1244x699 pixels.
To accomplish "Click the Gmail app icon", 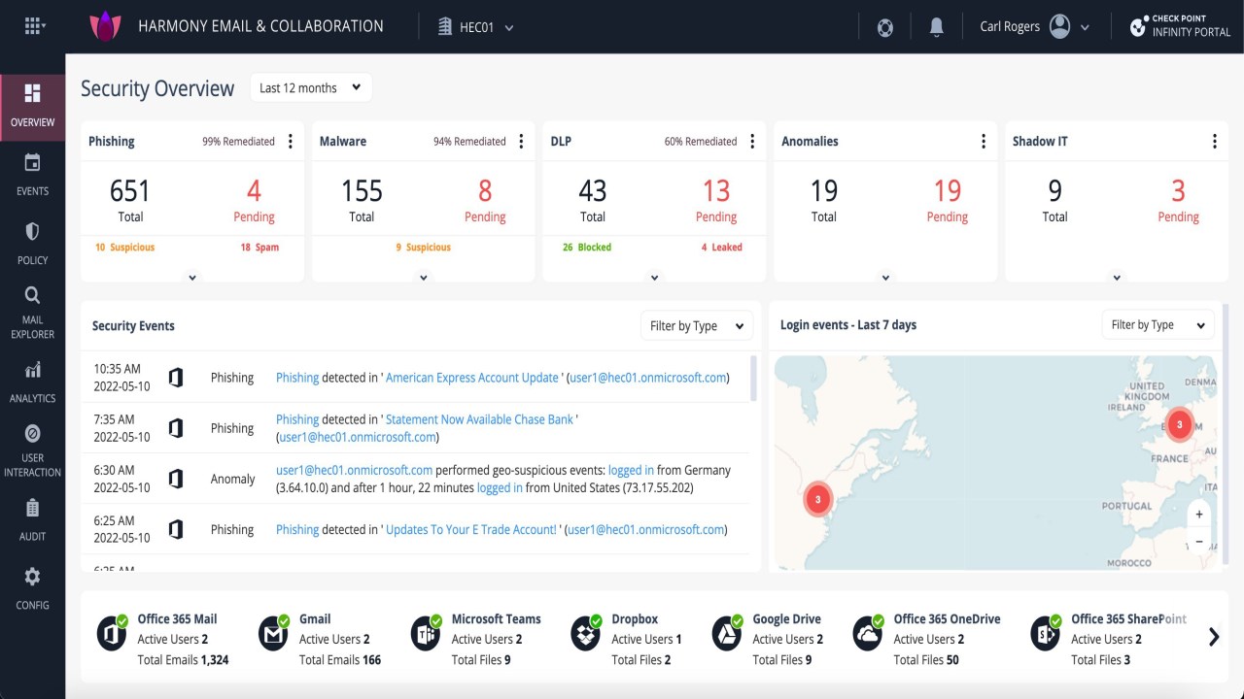I will click(273, 633).
